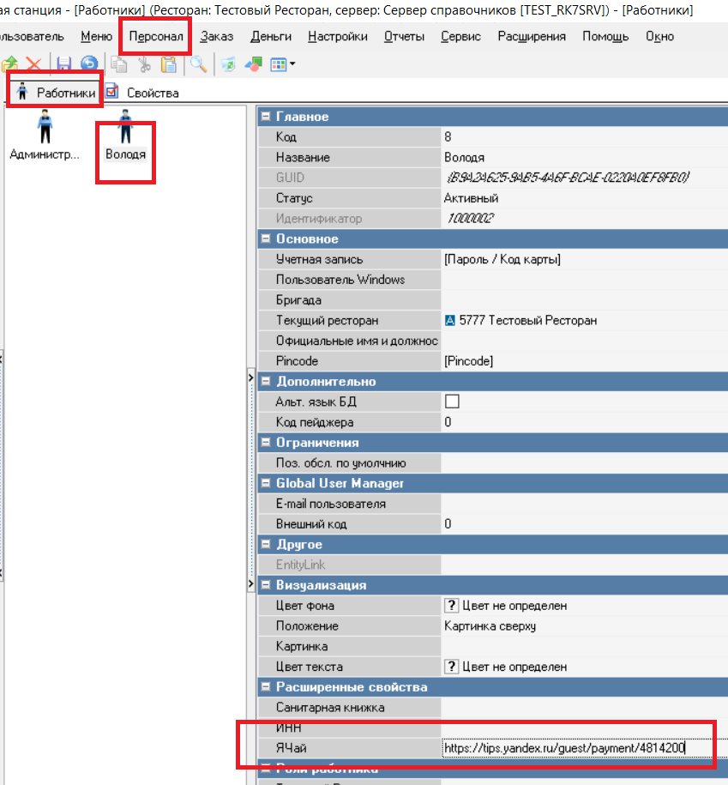Open the Отчеты menu
The width and height of the screenshot is (728, 785).
404,37
